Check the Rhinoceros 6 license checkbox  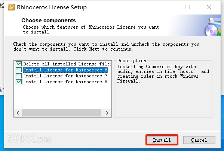[x=19, y=70]
